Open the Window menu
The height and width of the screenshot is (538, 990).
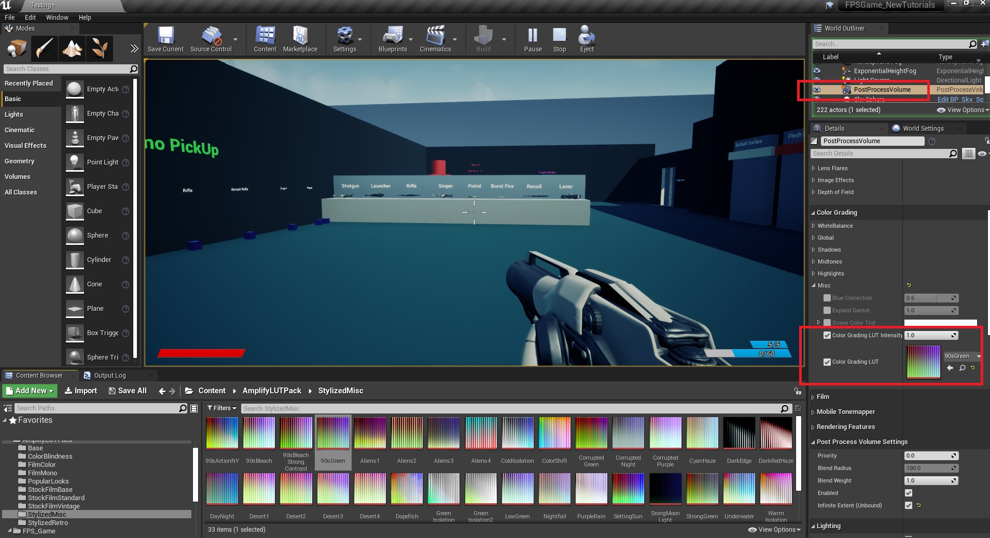pyautogui.click(x=57, y=17)
